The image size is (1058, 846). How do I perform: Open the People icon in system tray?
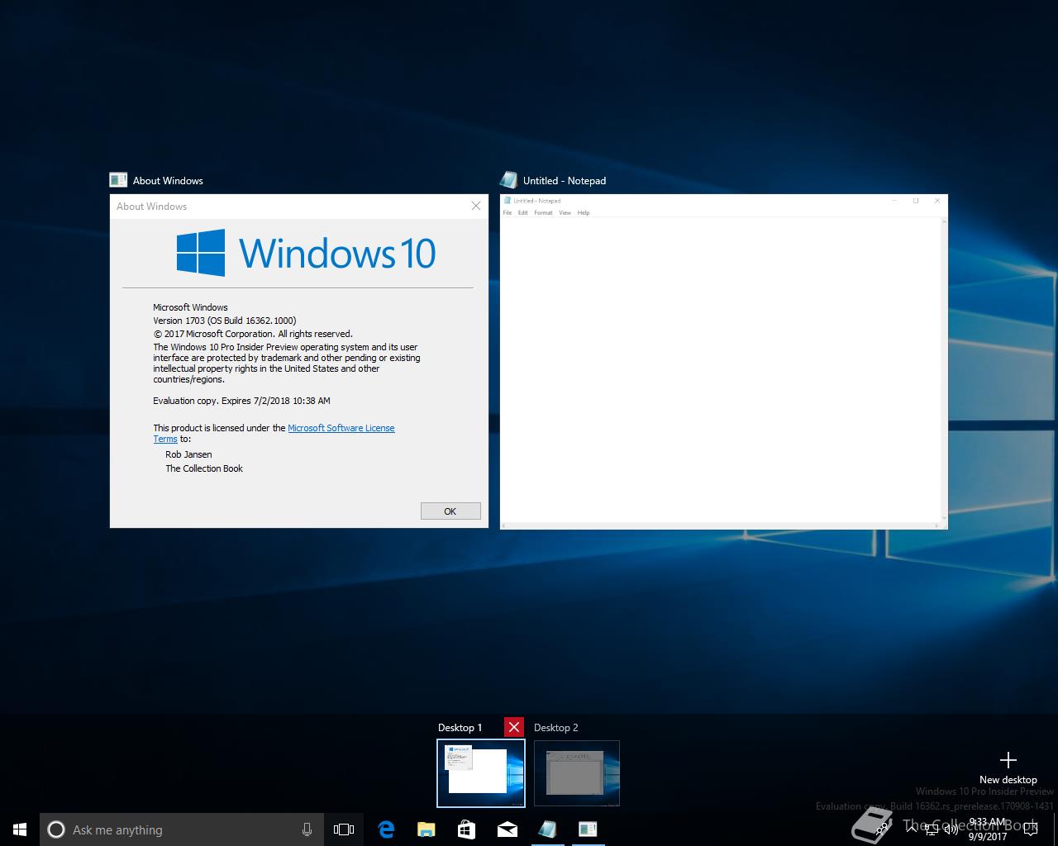click(882, 828)
